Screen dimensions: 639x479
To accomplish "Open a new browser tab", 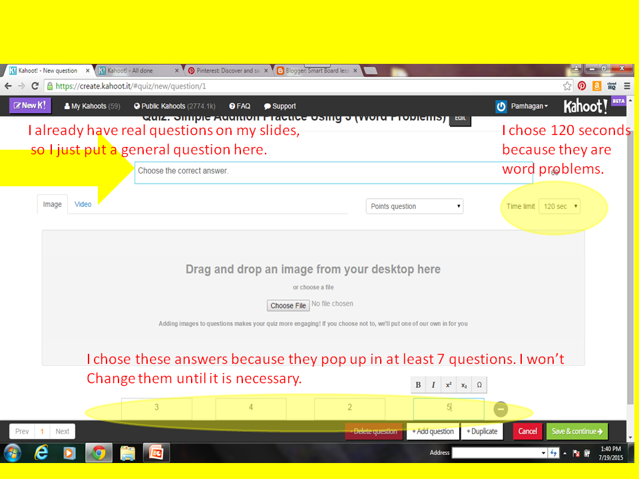I will click(x=371, y=71).
